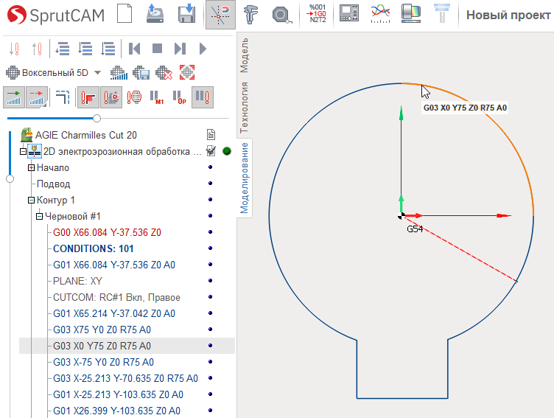Image resolution: width=554 pixels, height=418 pixels.
Task: Toggle pause on error exclamation icon
Action: point(203,97)
